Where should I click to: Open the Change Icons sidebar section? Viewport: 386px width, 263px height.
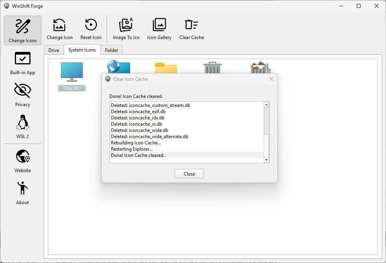(23, 30)
